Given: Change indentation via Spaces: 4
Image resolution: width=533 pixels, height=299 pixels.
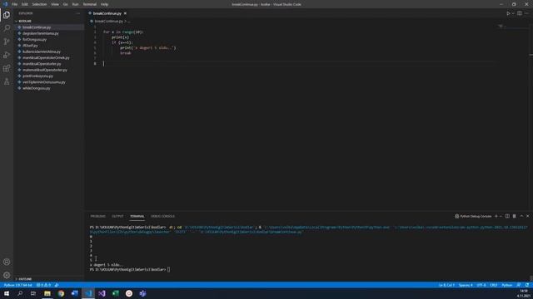Looking at the screenshot, I should 466,285.
